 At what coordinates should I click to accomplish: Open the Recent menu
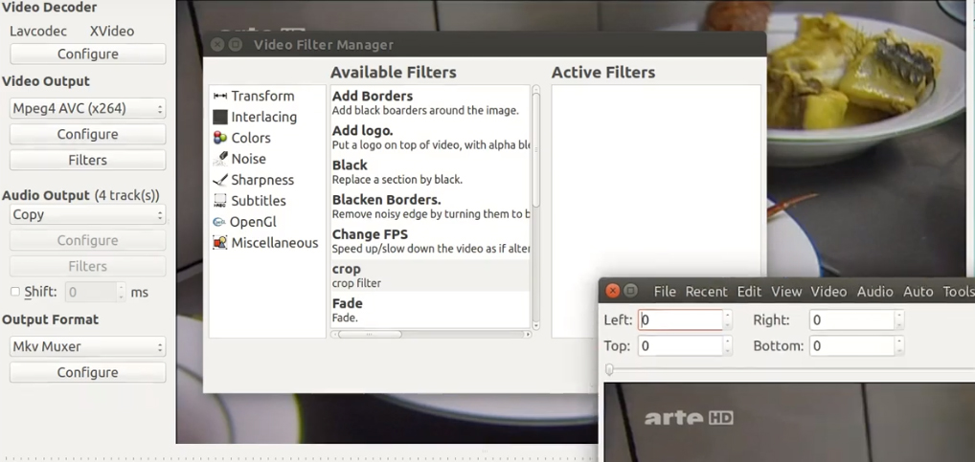coord(707,291)
